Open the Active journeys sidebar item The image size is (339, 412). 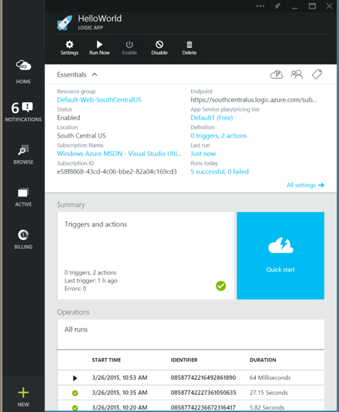click(23, 197)
